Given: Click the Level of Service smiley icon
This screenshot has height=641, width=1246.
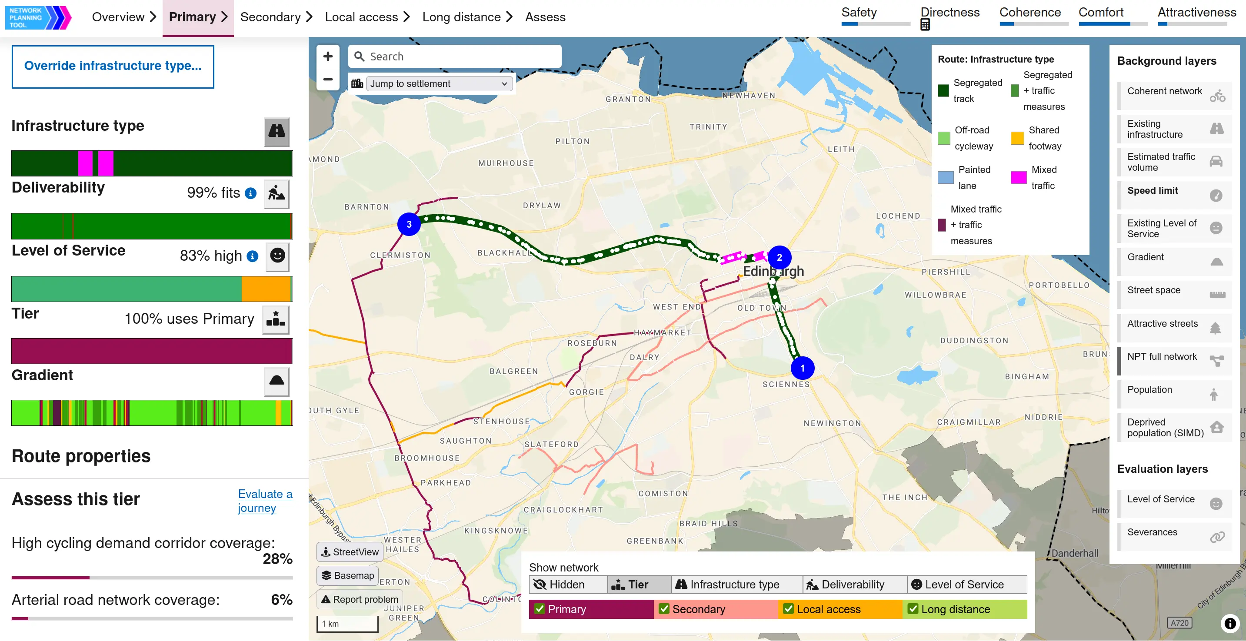Looking at the screenshot, I should coord(277,256).
